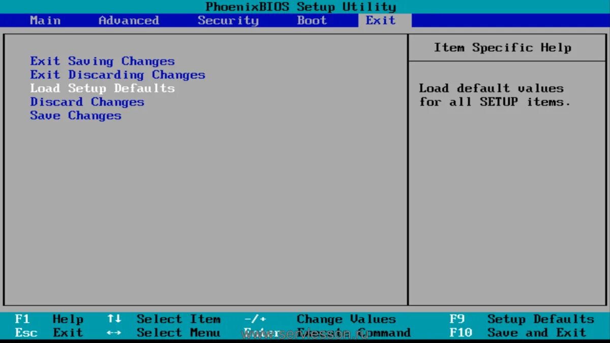
Task: Click the Esc Exit key legend
Action: coord(49,333)
